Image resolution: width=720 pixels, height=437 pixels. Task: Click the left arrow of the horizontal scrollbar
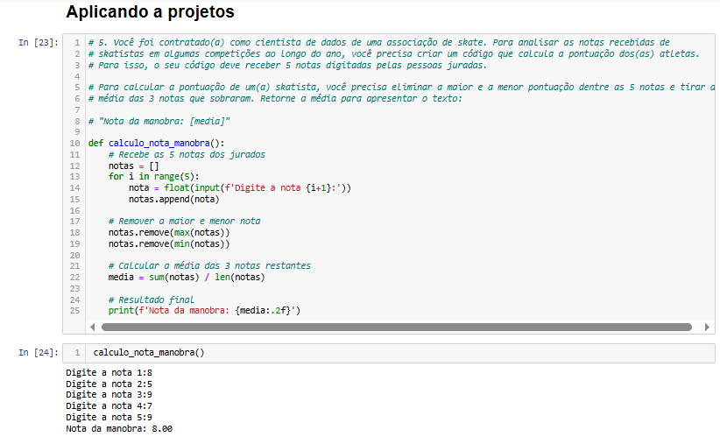(x=93, y=327)
